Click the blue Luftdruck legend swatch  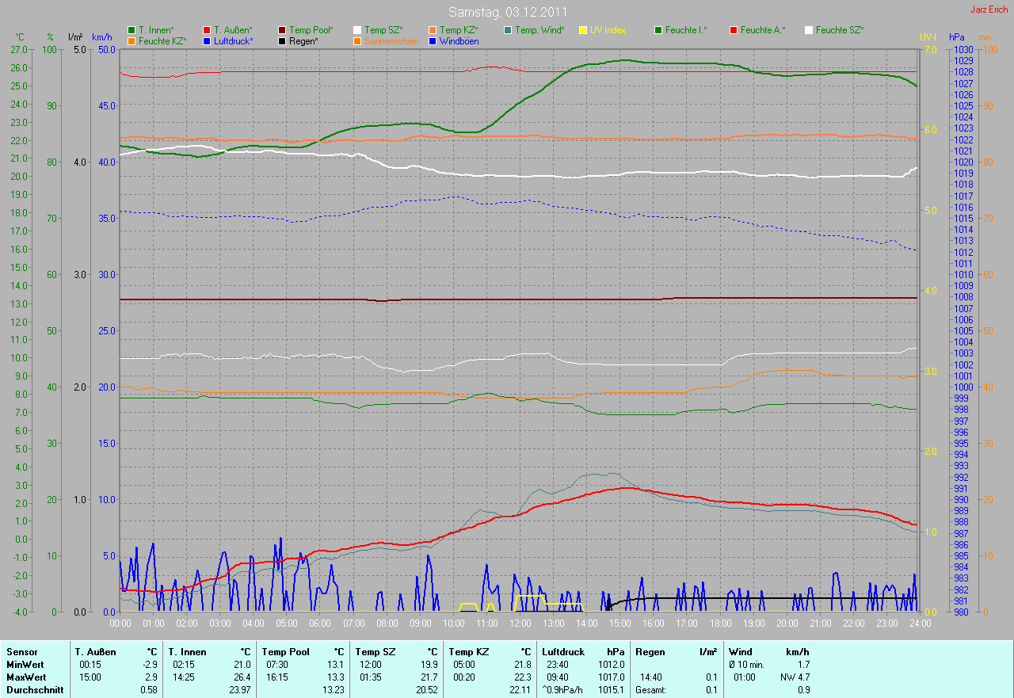point(207,40)
